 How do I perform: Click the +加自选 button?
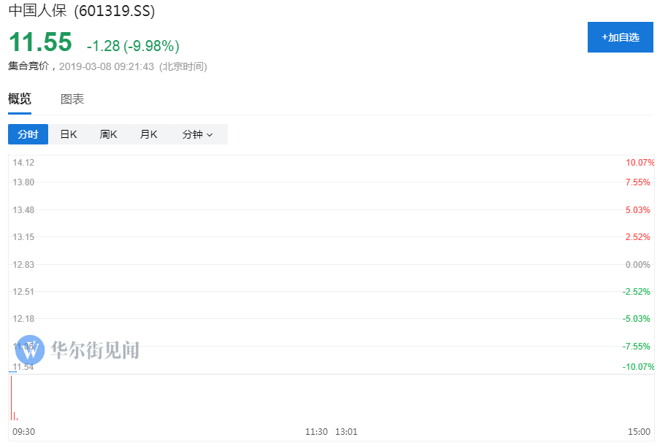pyautogui.click(x=620, y=37)
